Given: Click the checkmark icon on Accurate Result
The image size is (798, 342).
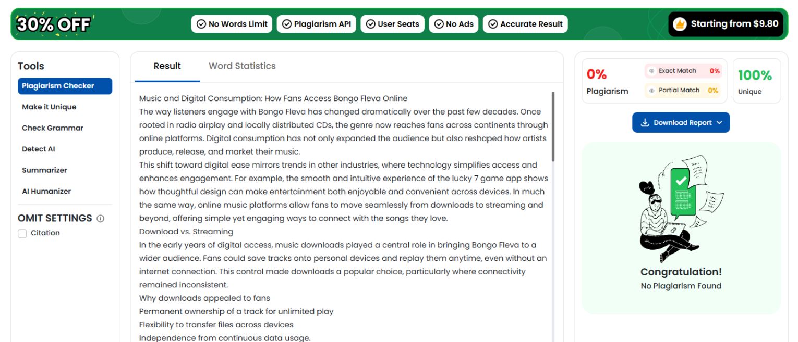Looking at the screenshot, I should (493, 24).
